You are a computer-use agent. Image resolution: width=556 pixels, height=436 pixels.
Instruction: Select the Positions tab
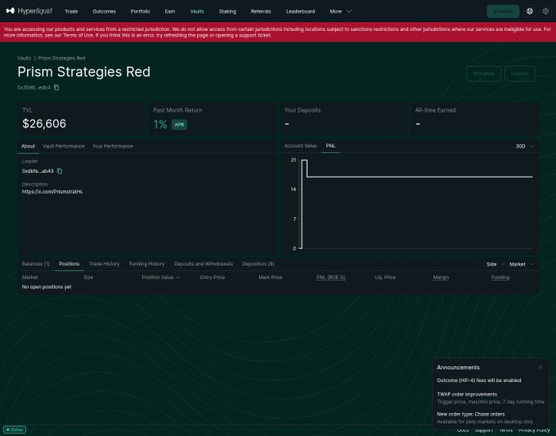point(69,264)
